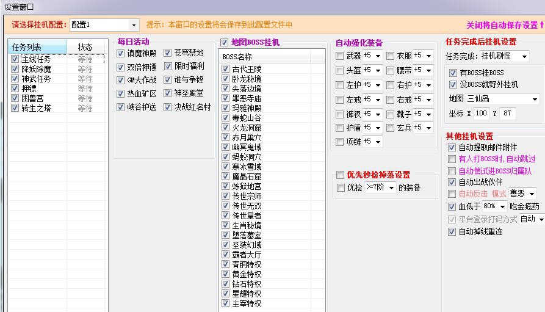
Task: Toggle the 押镖 task checkbox
Action: click(15, 89)
